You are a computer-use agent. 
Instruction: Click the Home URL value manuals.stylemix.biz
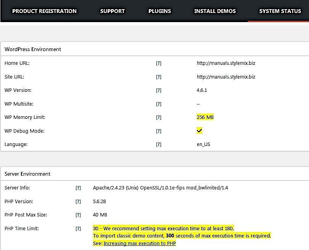pyautogui.click(x=226, y=63)
